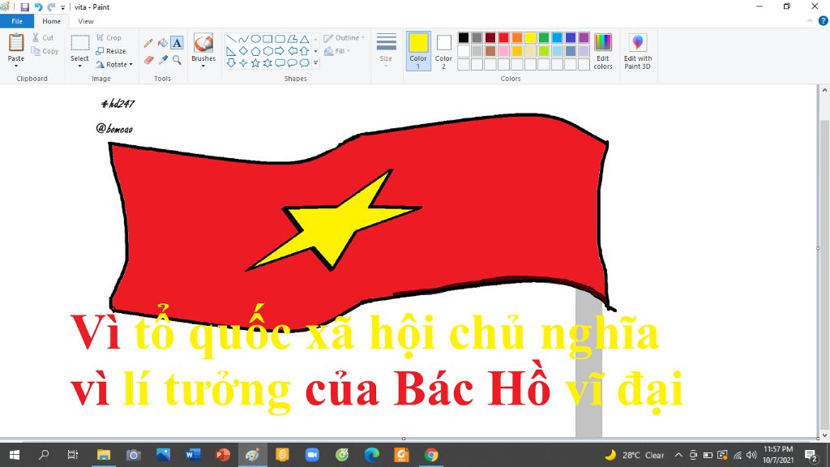Choose the Diamond shape

coord(243,51)
